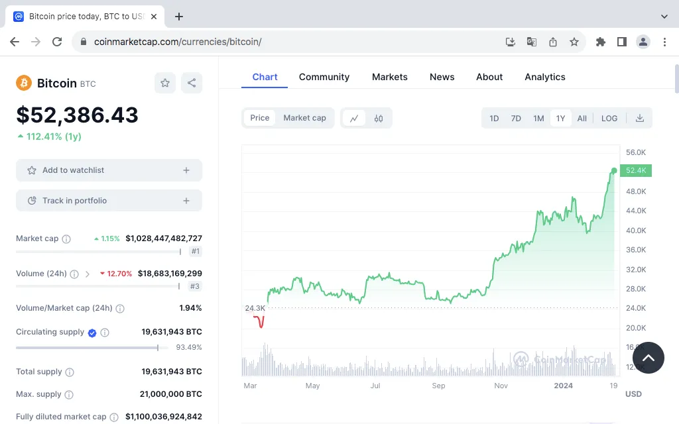The width and height of the screenshot is (679, 424).
Task: Click the 21,000,000 BTC max supply value
Action: tap(170, 394)
